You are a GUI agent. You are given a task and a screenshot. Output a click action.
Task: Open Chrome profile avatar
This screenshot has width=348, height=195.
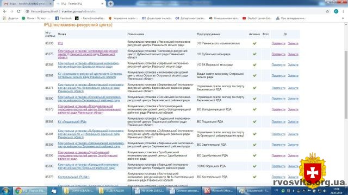point(336,11)
